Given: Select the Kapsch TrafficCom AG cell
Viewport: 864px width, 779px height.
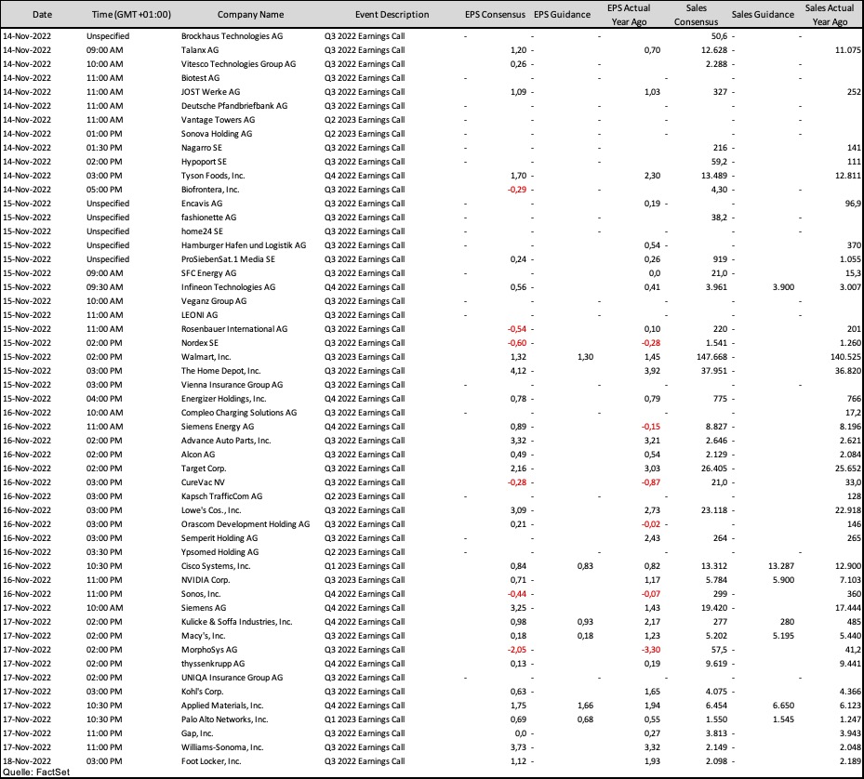Looking at the screenshot, I should click(222, 496).
